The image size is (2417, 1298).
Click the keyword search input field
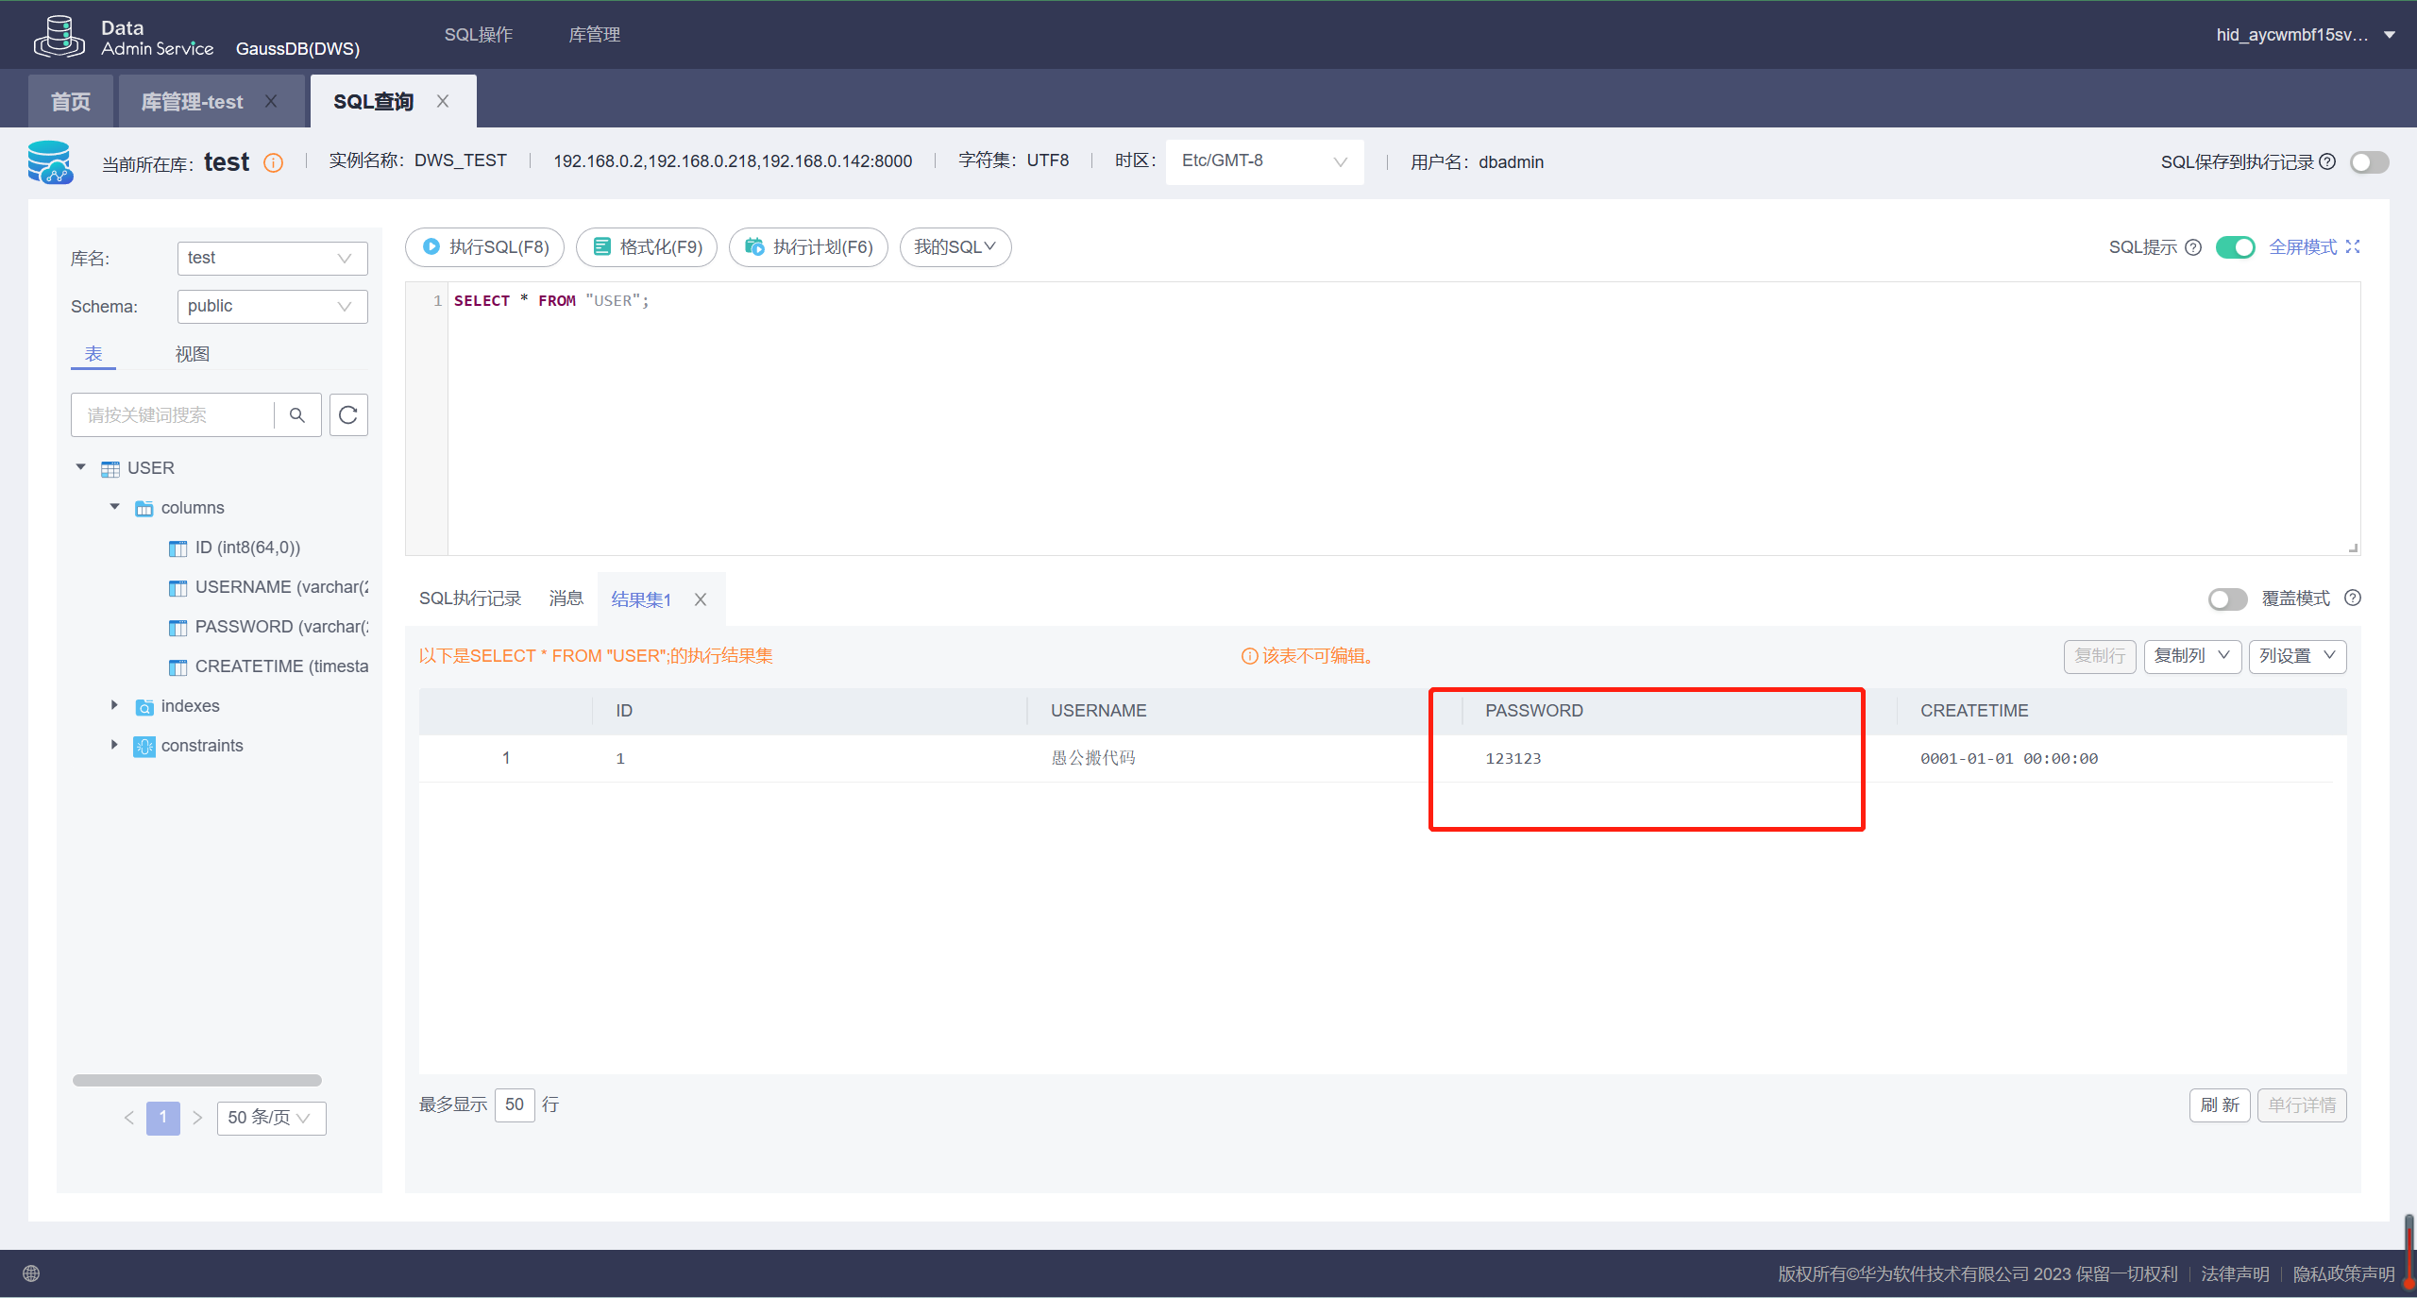coord(173,415)
